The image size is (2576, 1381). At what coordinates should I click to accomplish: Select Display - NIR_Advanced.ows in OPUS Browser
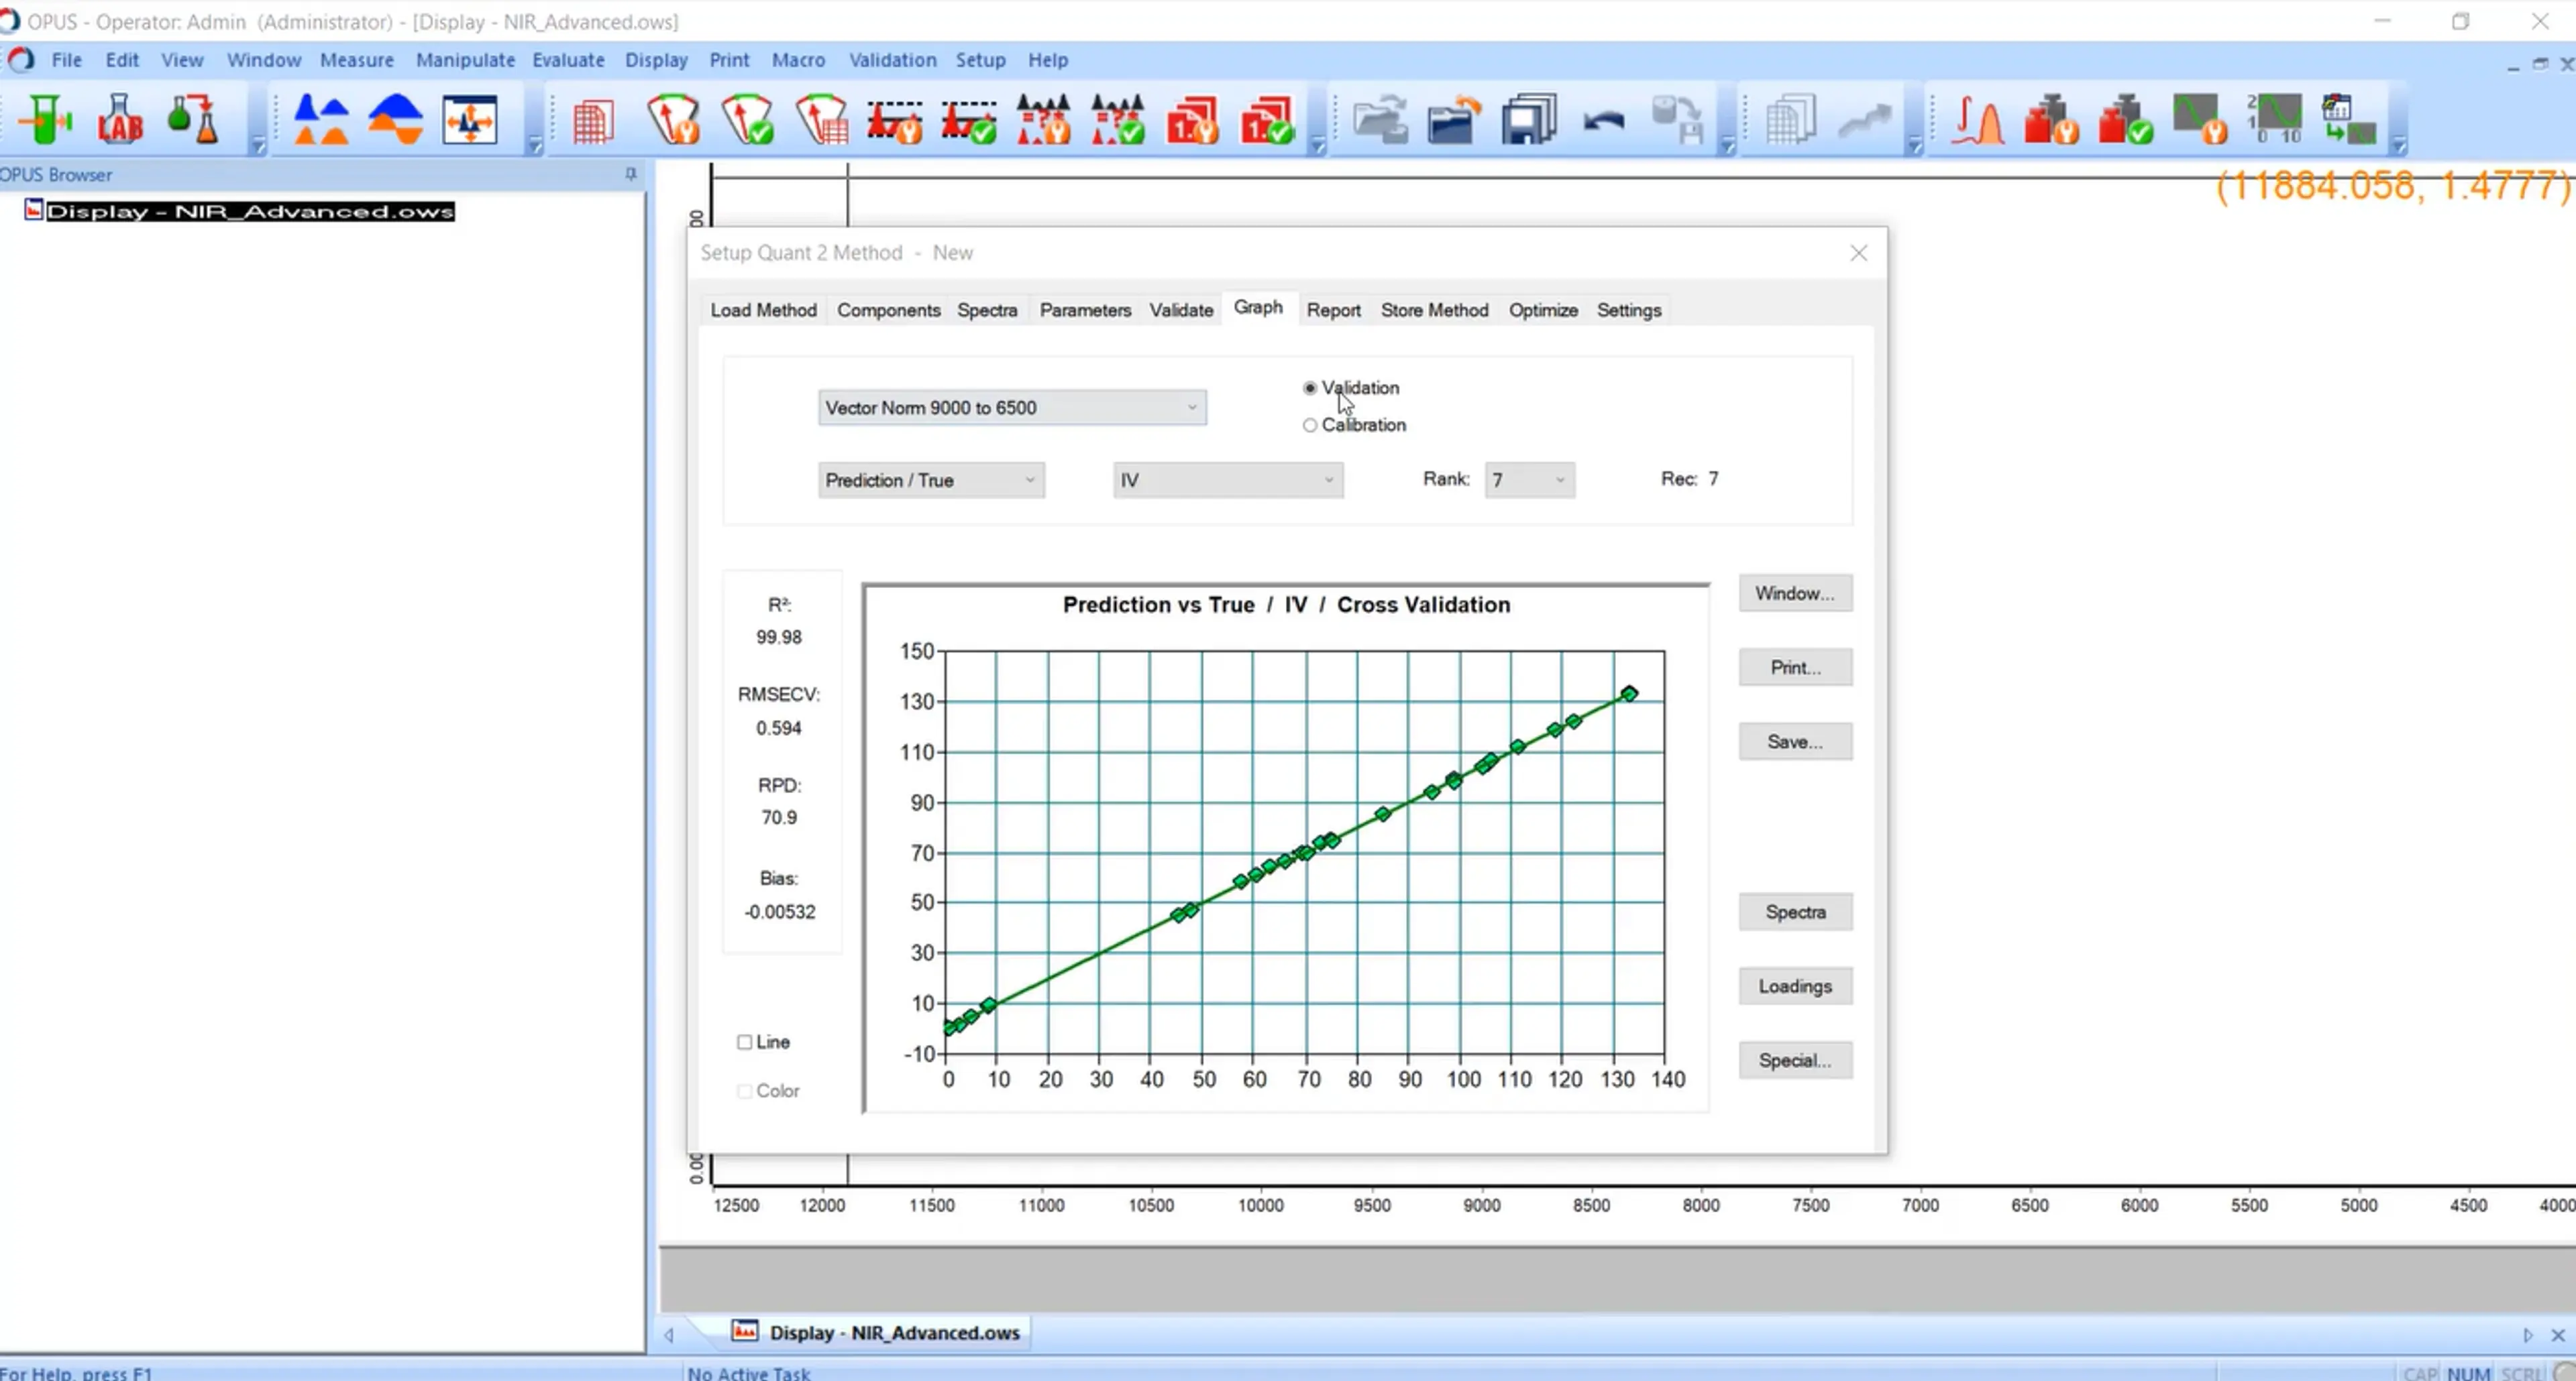click(x=250, y=211)
